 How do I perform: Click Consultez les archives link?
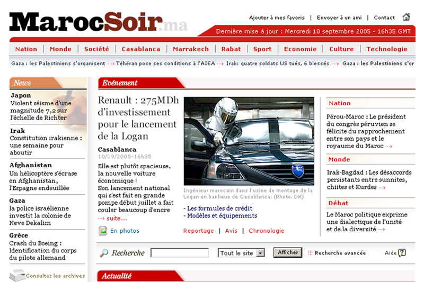(56, 276)
